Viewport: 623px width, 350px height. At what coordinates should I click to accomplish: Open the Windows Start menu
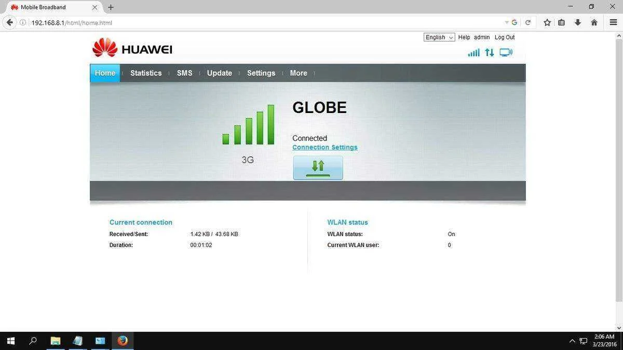coord(10,341)
